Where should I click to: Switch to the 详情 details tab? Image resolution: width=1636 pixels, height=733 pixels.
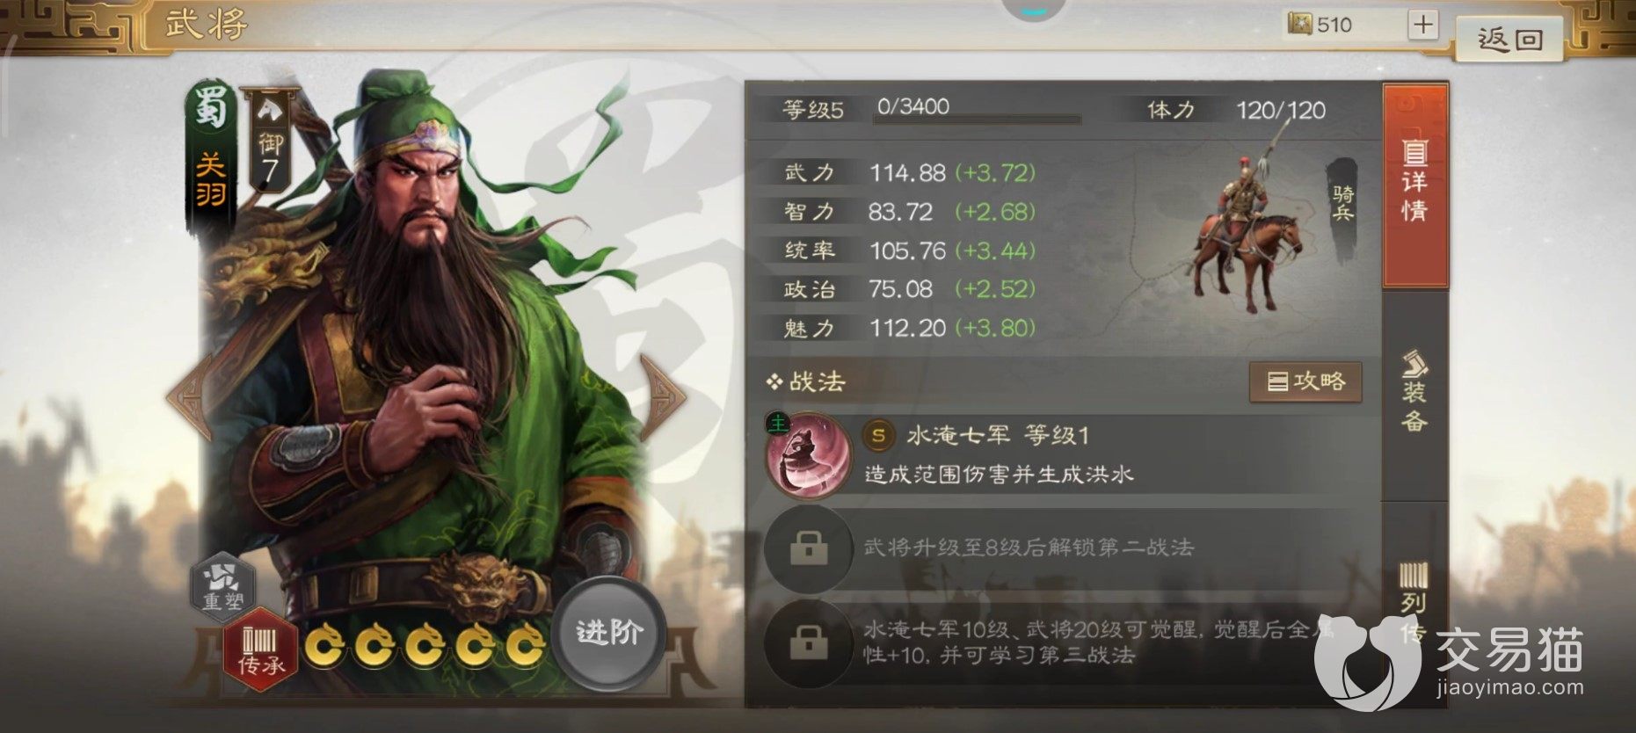1414,185
